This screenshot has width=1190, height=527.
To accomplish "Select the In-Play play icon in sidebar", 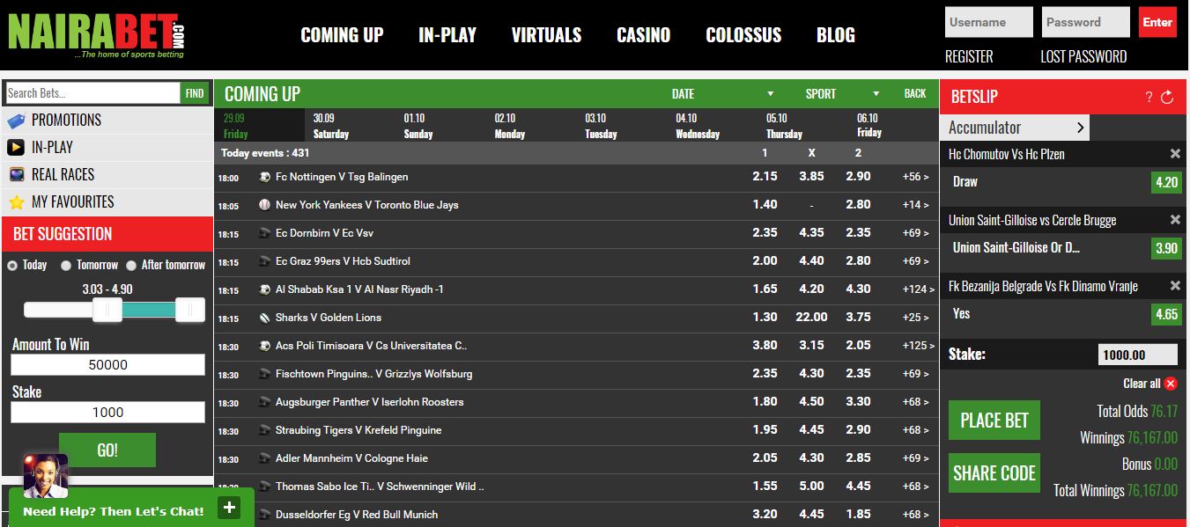I will (15, 147).
